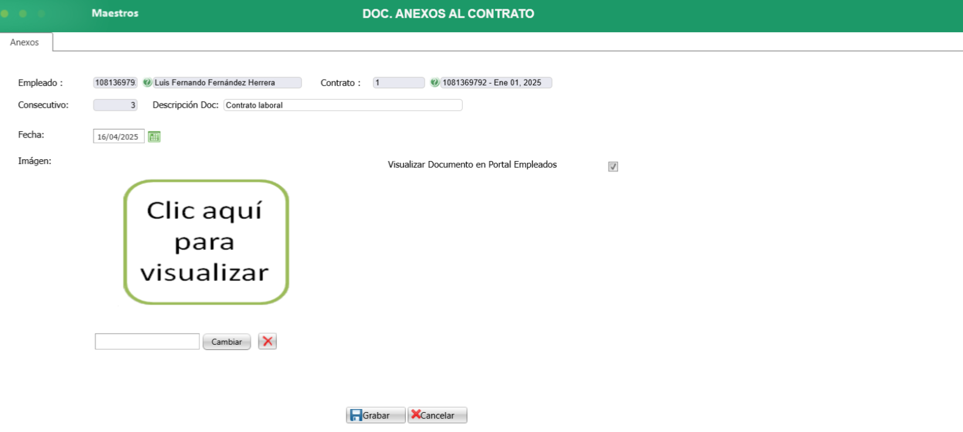Screen dimensions: 963x432
Task: Click the contract lookup help icon
Action: [435, 83]
